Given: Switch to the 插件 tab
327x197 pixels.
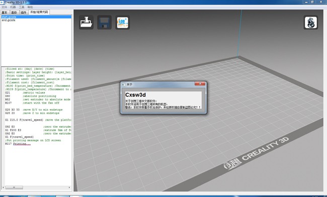Looking at the screenshot, I should pyautogui.click(x=24, y=13).
